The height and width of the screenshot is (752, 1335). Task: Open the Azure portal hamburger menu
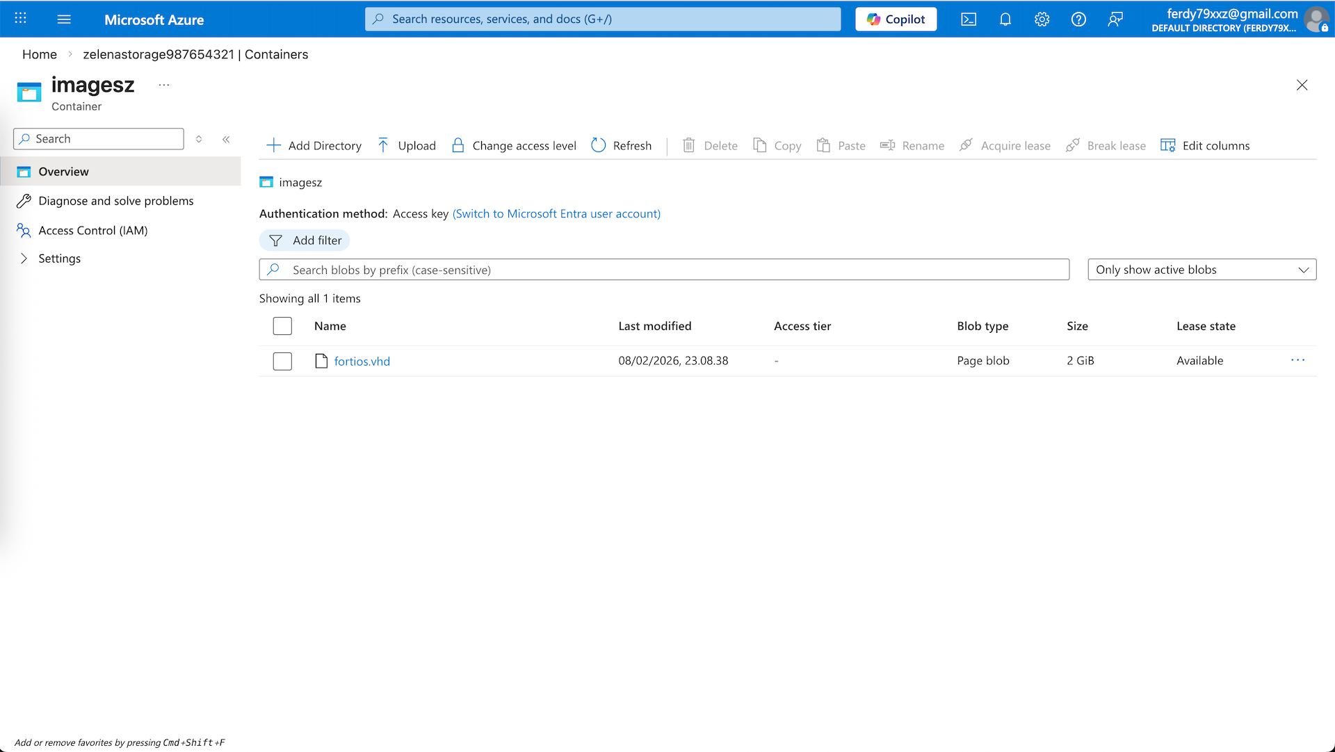tap(64, 19)
